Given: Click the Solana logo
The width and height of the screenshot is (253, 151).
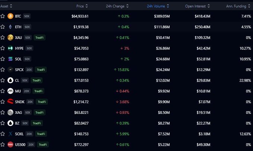Looking at the screenshot, I should 10,59.
